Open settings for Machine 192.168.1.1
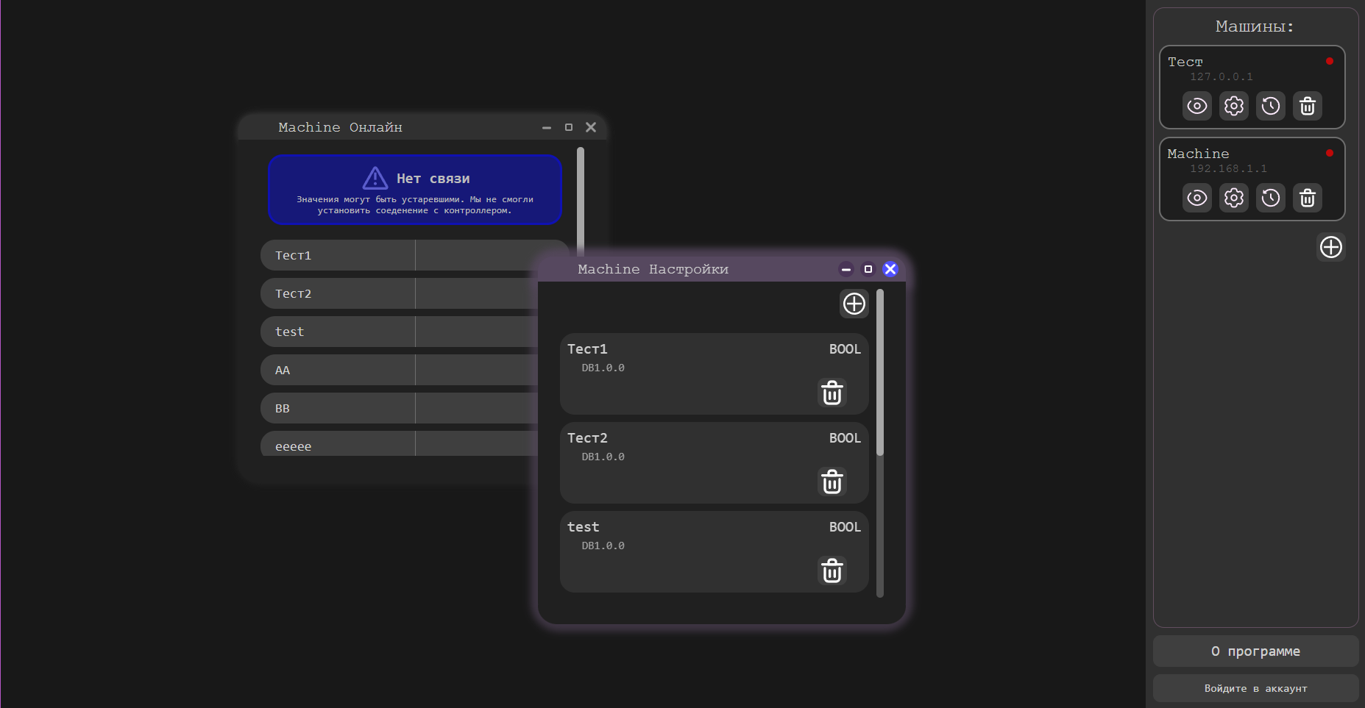 tap(1234, 198)
